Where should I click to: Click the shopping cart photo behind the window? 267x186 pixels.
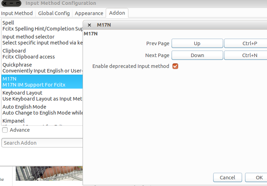(49, 173)
